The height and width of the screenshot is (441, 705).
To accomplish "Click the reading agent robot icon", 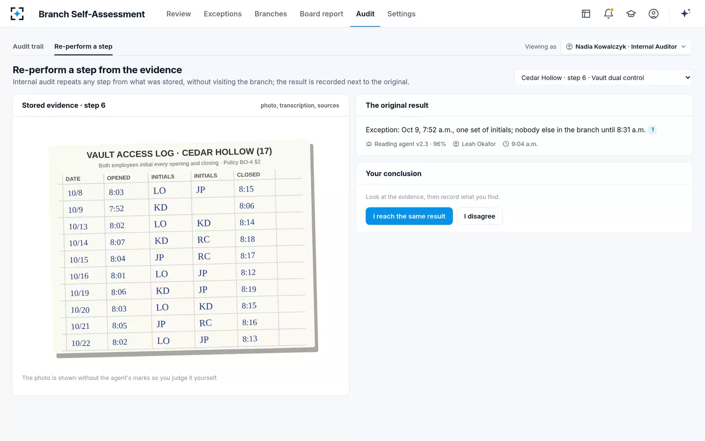I will coord(369,144).
